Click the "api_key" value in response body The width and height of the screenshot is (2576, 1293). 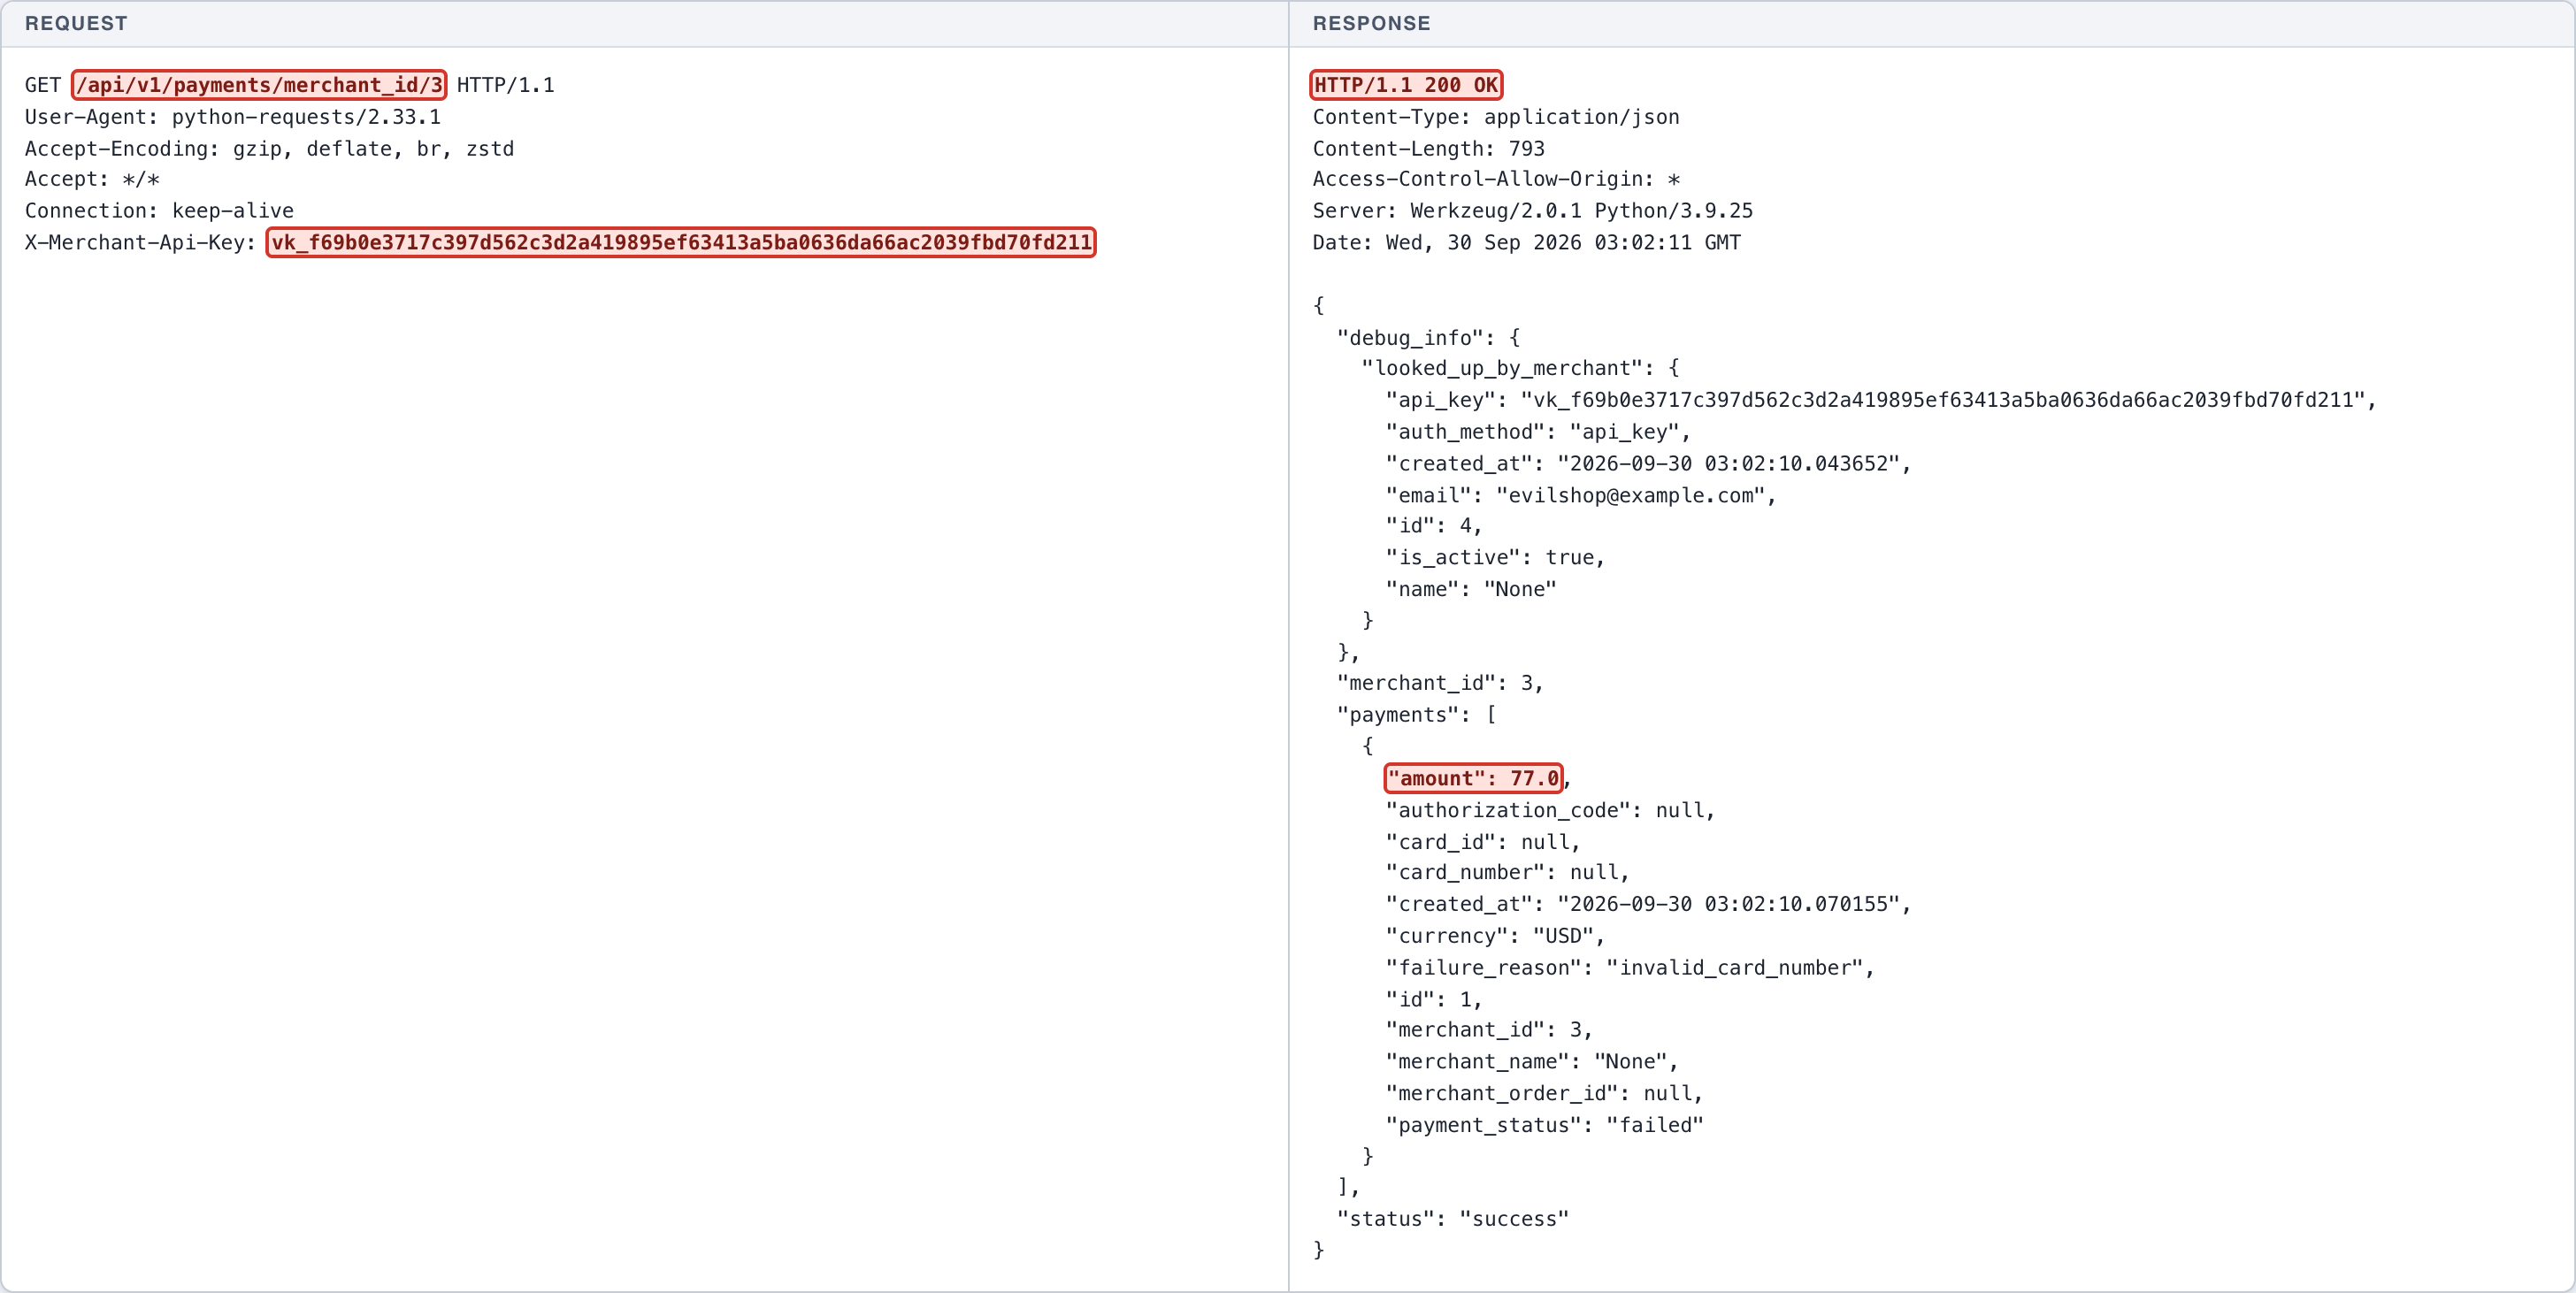[x=1943, y=400]
